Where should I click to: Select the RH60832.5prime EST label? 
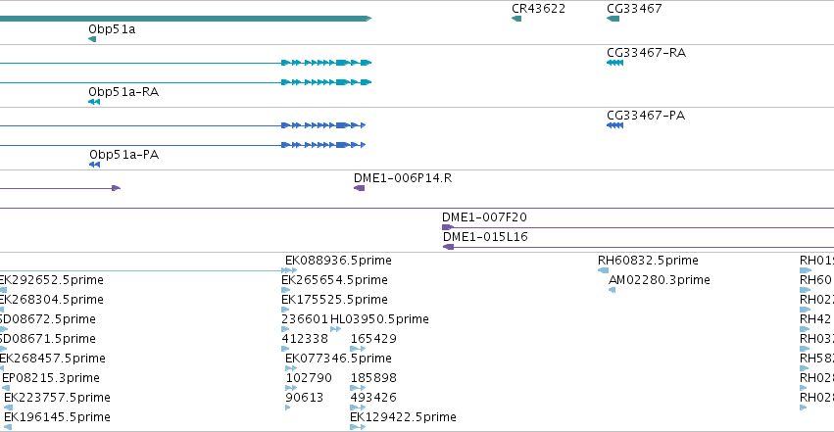[648, 261]
